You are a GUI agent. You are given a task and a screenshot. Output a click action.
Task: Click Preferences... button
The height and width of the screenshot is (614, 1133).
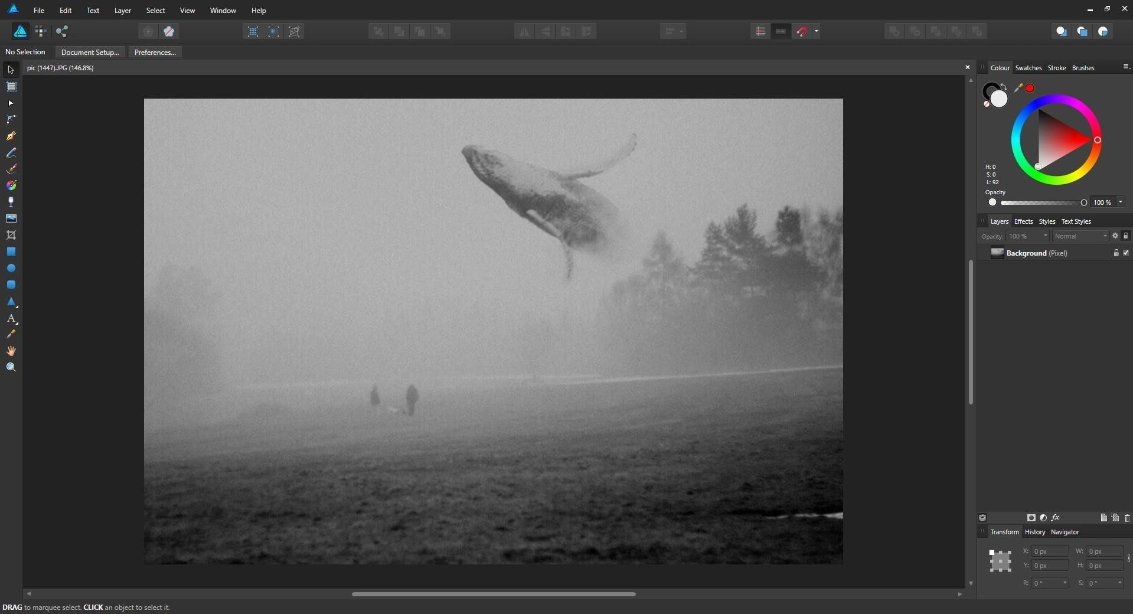pos(155,52)
